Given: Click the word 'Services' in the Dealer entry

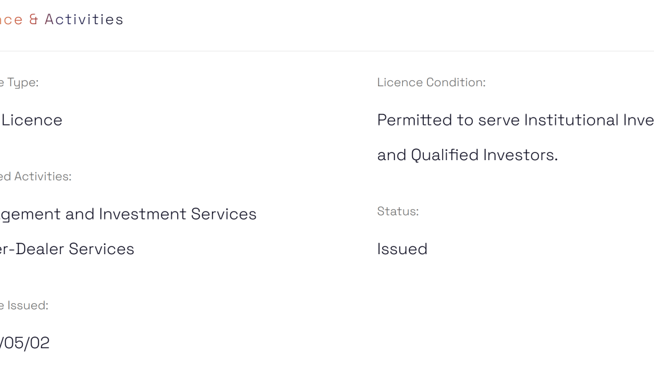Looking at the screenshot, I should coord(101,249).
